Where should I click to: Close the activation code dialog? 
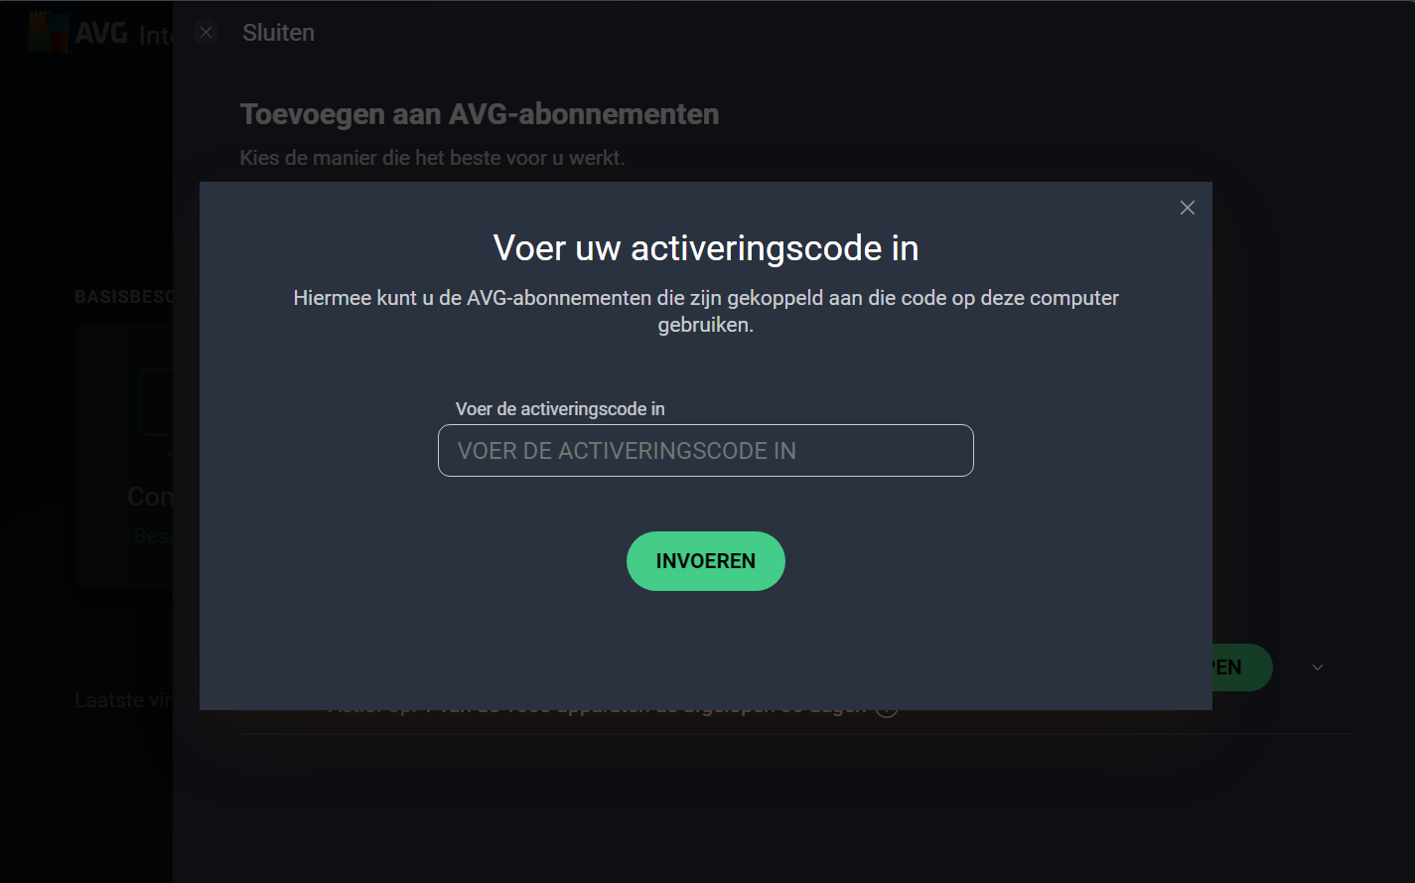coord(1187,208)
